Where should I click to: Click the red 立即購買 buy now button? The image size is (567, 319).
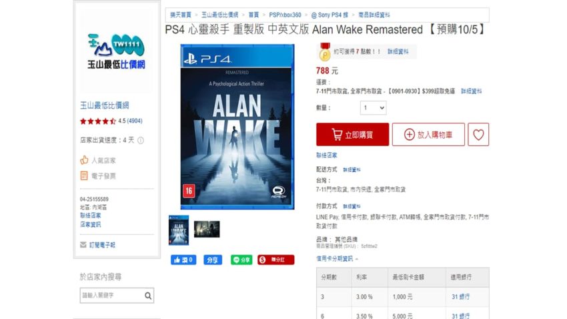(x=353, y=135)
